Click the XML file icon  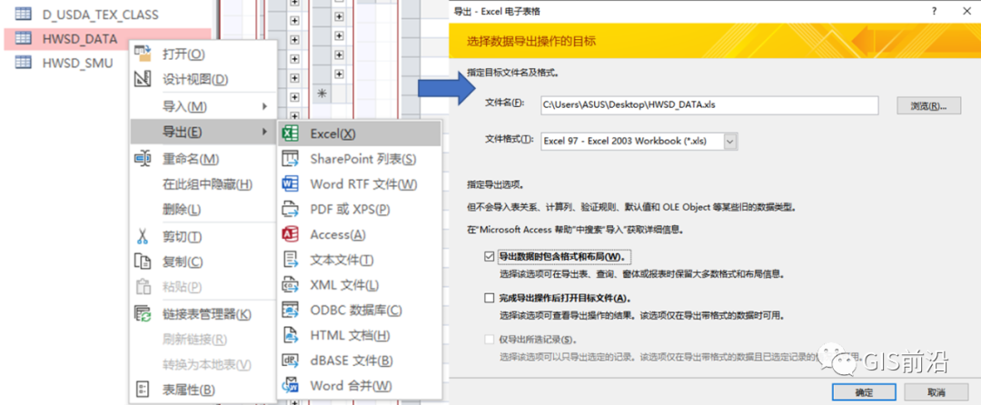coord(291,285)
